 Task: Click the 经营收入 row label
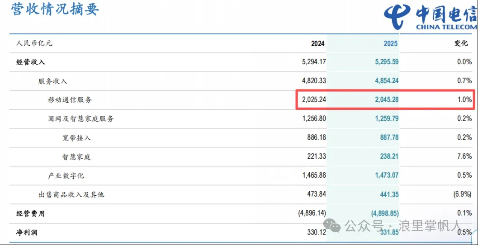[x=31, y=62]
